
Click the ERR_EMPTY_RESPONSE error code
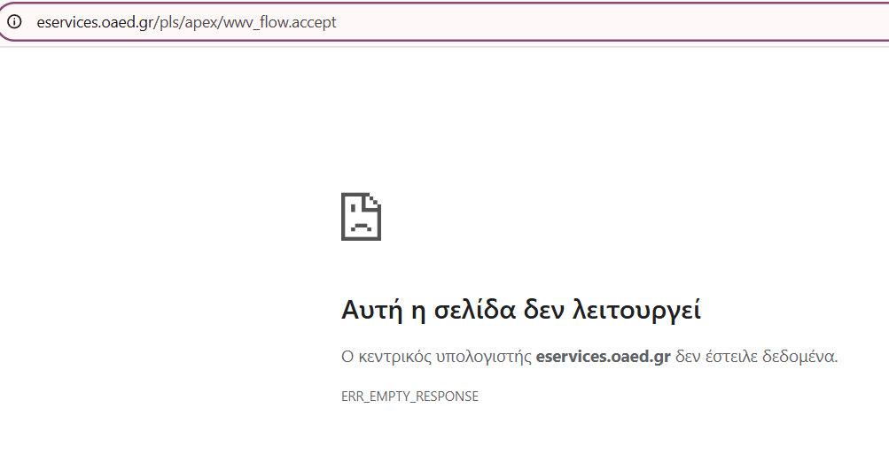coord(409,397)
